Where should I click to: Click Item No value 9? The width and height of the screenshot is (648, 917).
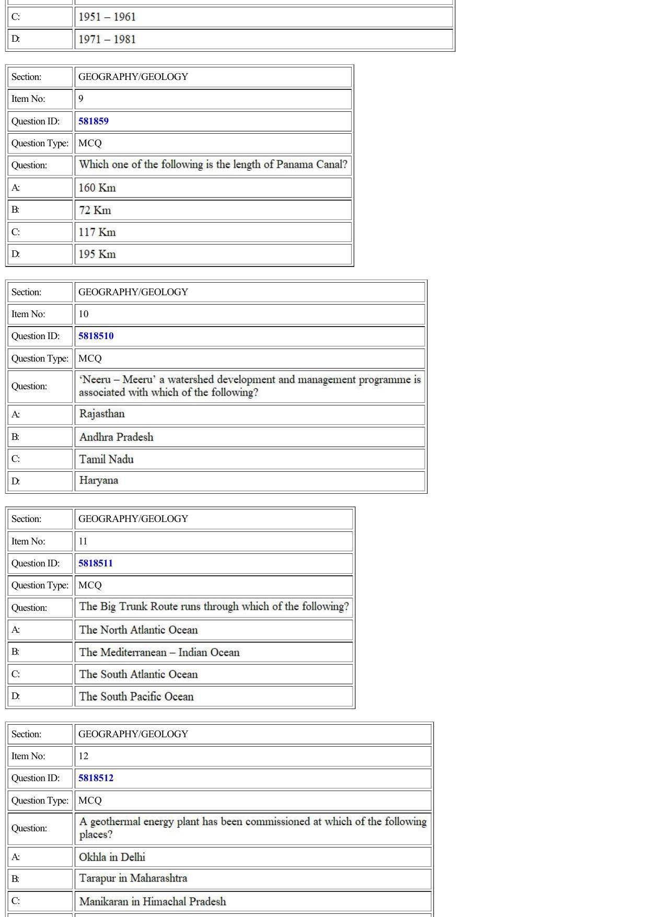point(81,99)
